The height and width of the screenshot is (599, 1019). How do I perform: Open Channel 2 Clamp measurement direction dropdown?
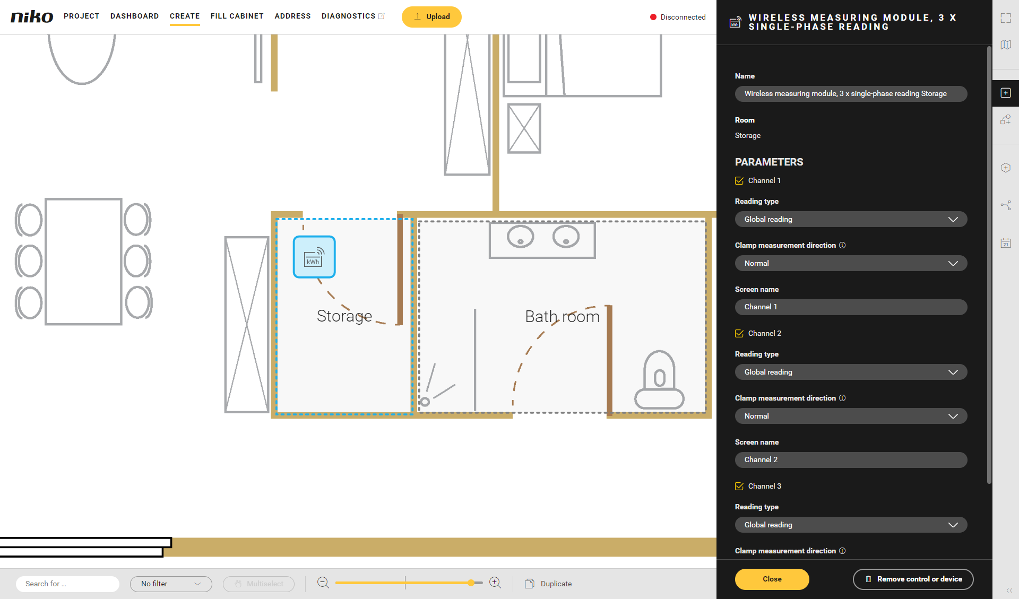[851, 416]
